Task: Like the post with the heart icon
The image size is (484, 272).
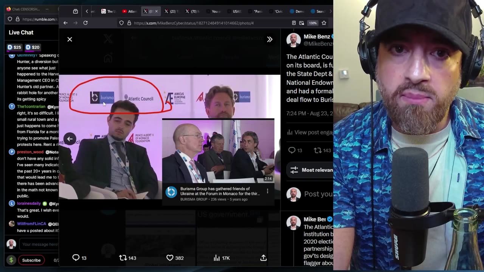Action: [170, 258]
